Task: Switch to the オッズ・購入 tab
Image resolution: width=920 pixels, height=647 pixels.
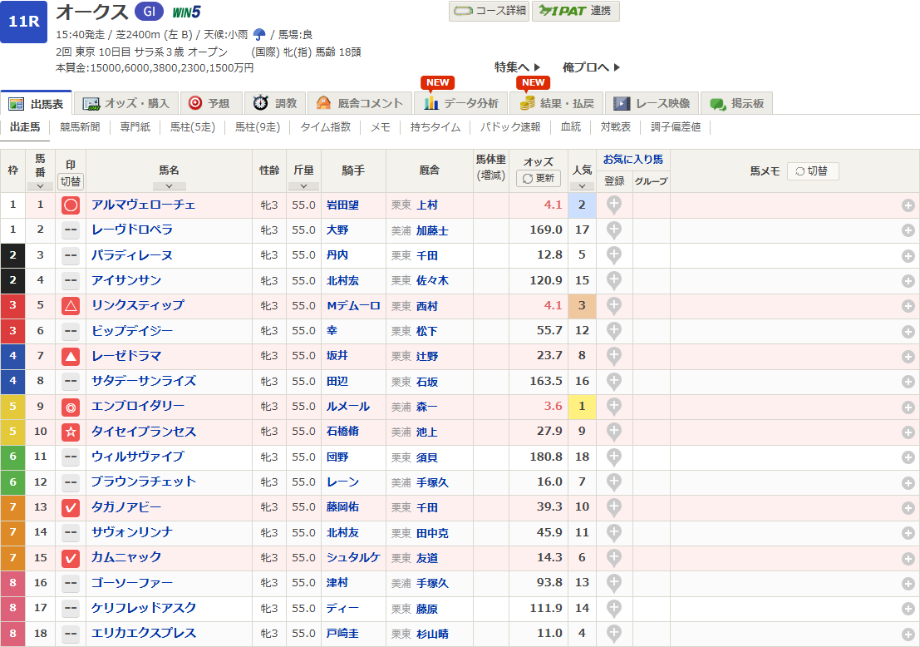Action: click(127, 103)
